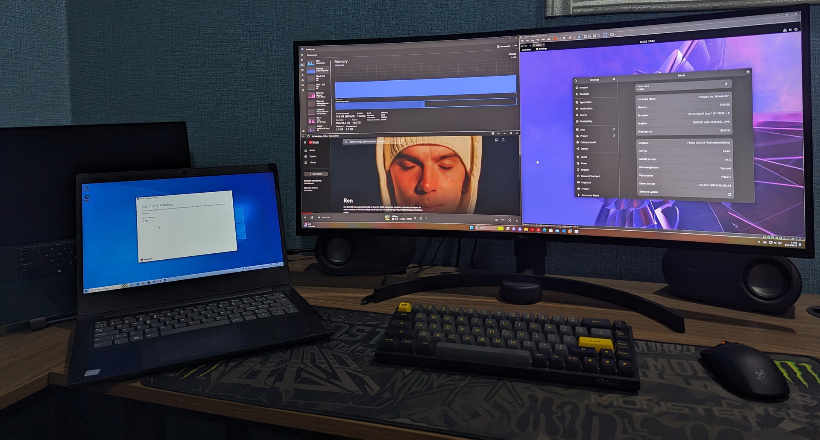Pause the playing song in YouTube Music

(x=312, y=217)
